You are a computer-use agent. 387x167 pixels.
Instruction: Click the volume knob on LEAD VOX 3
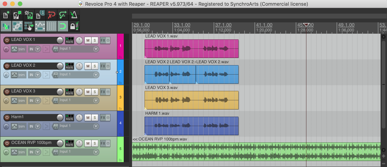(x=60, y=92)
